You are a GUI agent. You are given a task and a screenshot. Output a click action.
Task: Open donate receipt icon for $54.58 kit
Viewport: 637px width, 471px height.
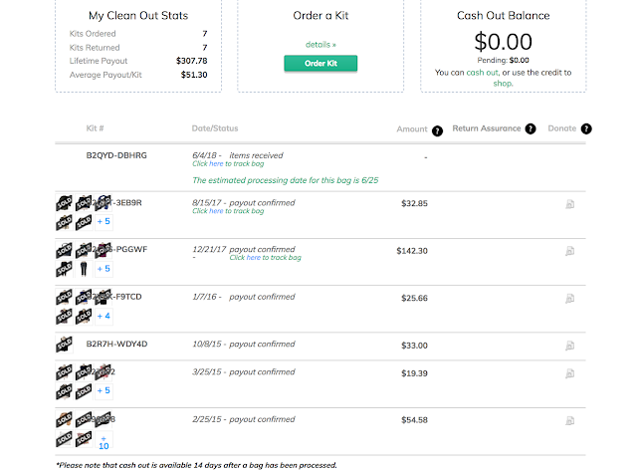pyautogui.click(x=570, y=420)
